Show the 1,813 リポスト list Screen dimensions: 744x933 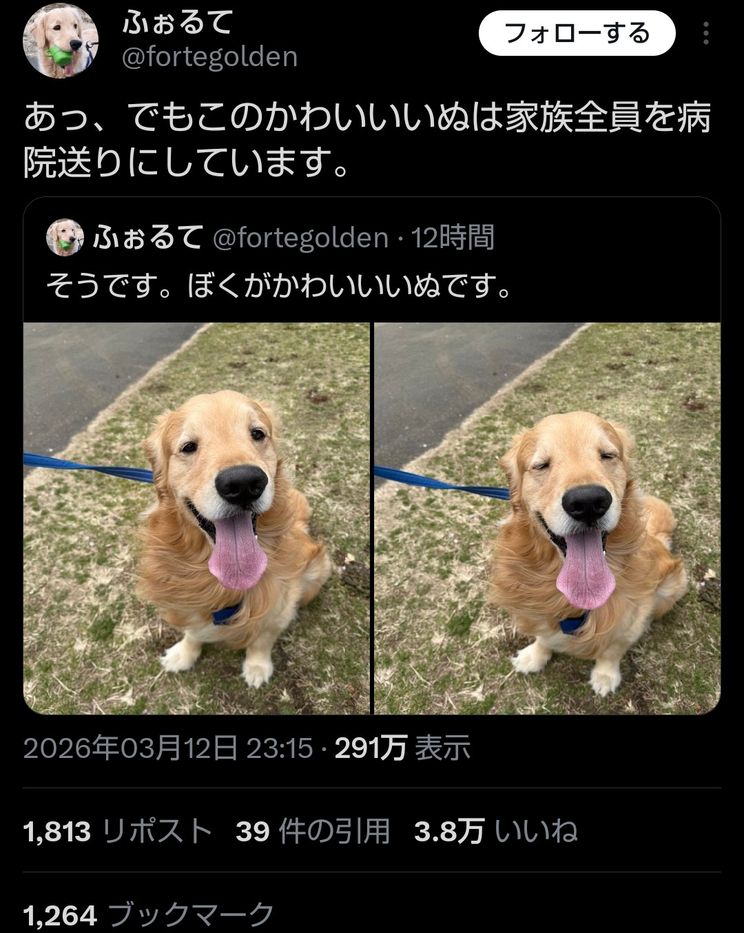(x=118, y=831)
